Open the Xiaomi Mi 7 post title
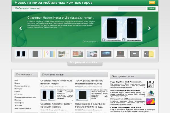170x113 pixels. tap(56, 105)
